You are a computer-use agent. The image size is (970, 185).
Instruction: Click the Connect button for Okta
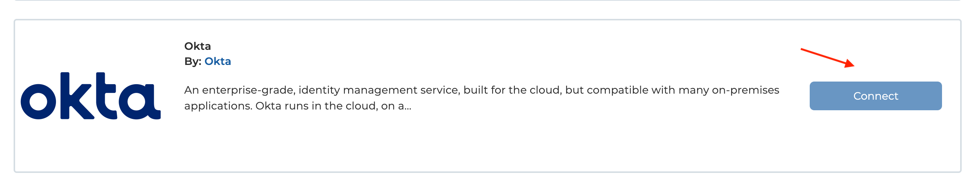pyautogui.click(x=875, y=96)
